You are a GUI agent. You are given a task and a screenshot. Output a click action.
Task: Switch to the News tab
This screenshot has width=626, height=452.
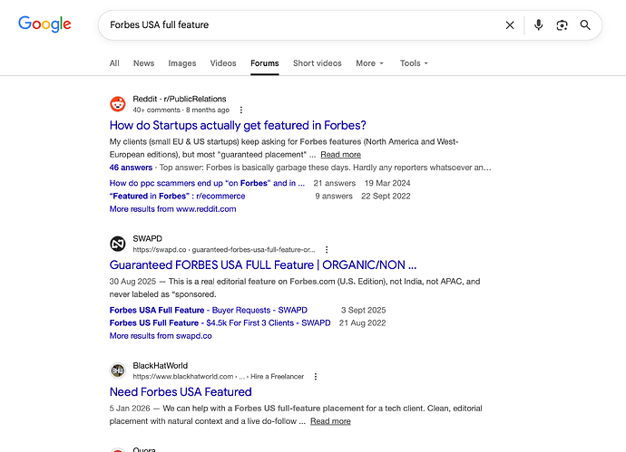(x=143, y=63)
